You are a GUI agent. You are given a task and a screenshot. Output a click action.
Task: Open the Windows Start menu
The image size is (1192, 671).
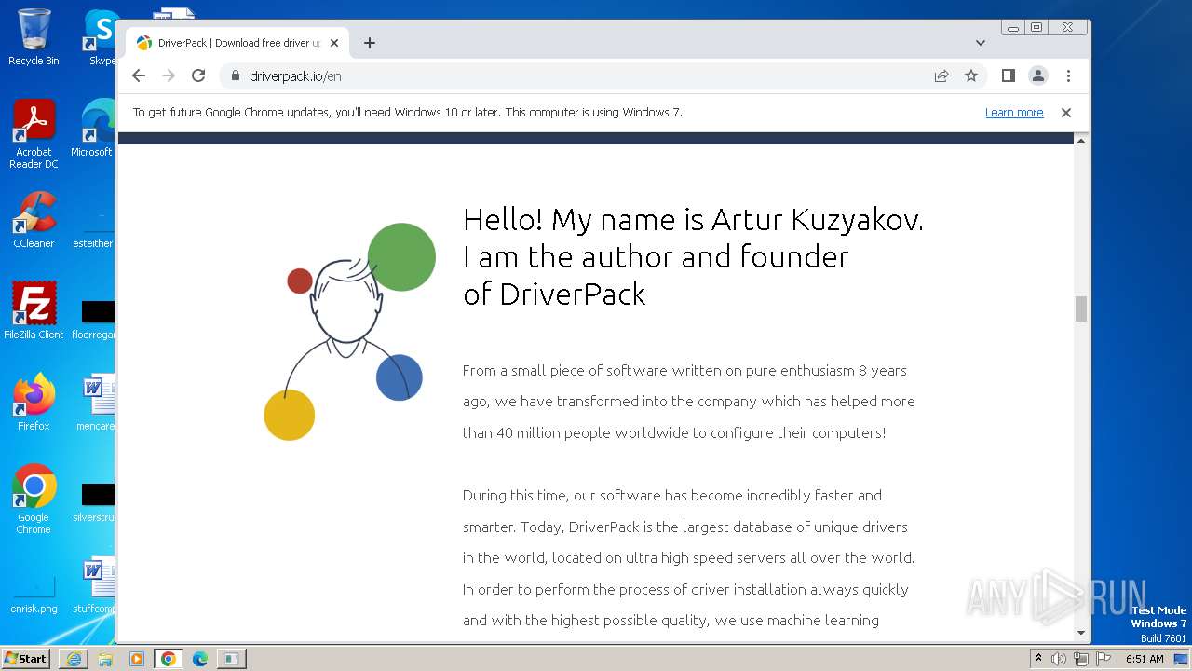coord(25,658)
